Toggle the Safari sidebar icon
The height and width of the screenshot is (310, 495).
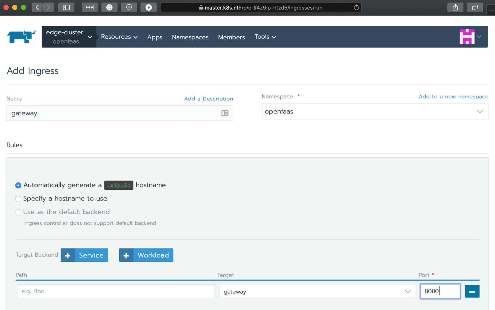(66, 7)
